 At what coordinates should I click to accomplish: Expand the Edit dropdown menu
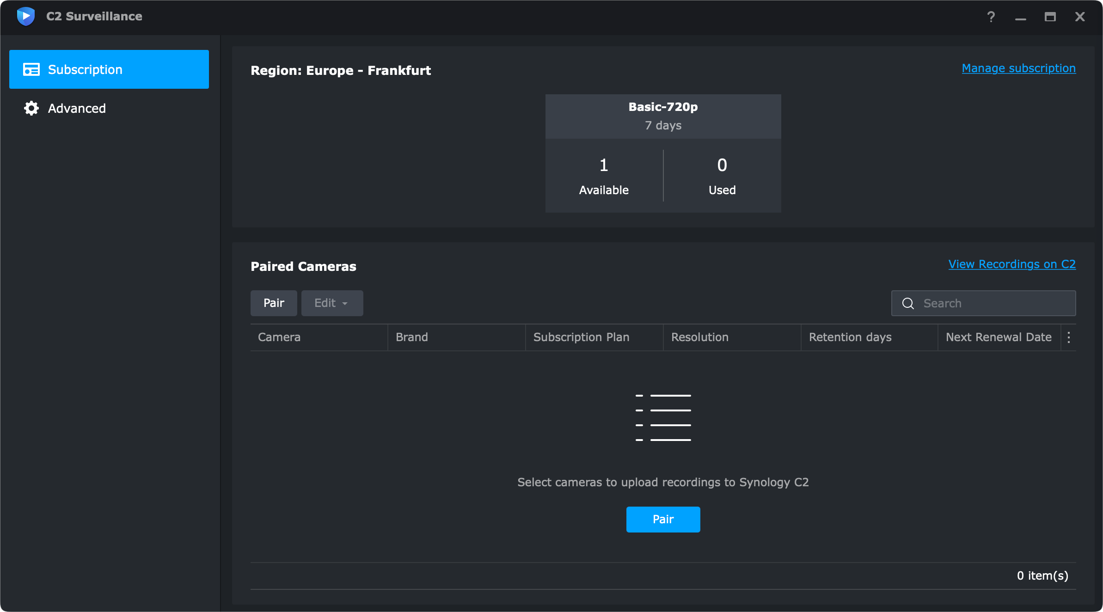click(332, 303)
